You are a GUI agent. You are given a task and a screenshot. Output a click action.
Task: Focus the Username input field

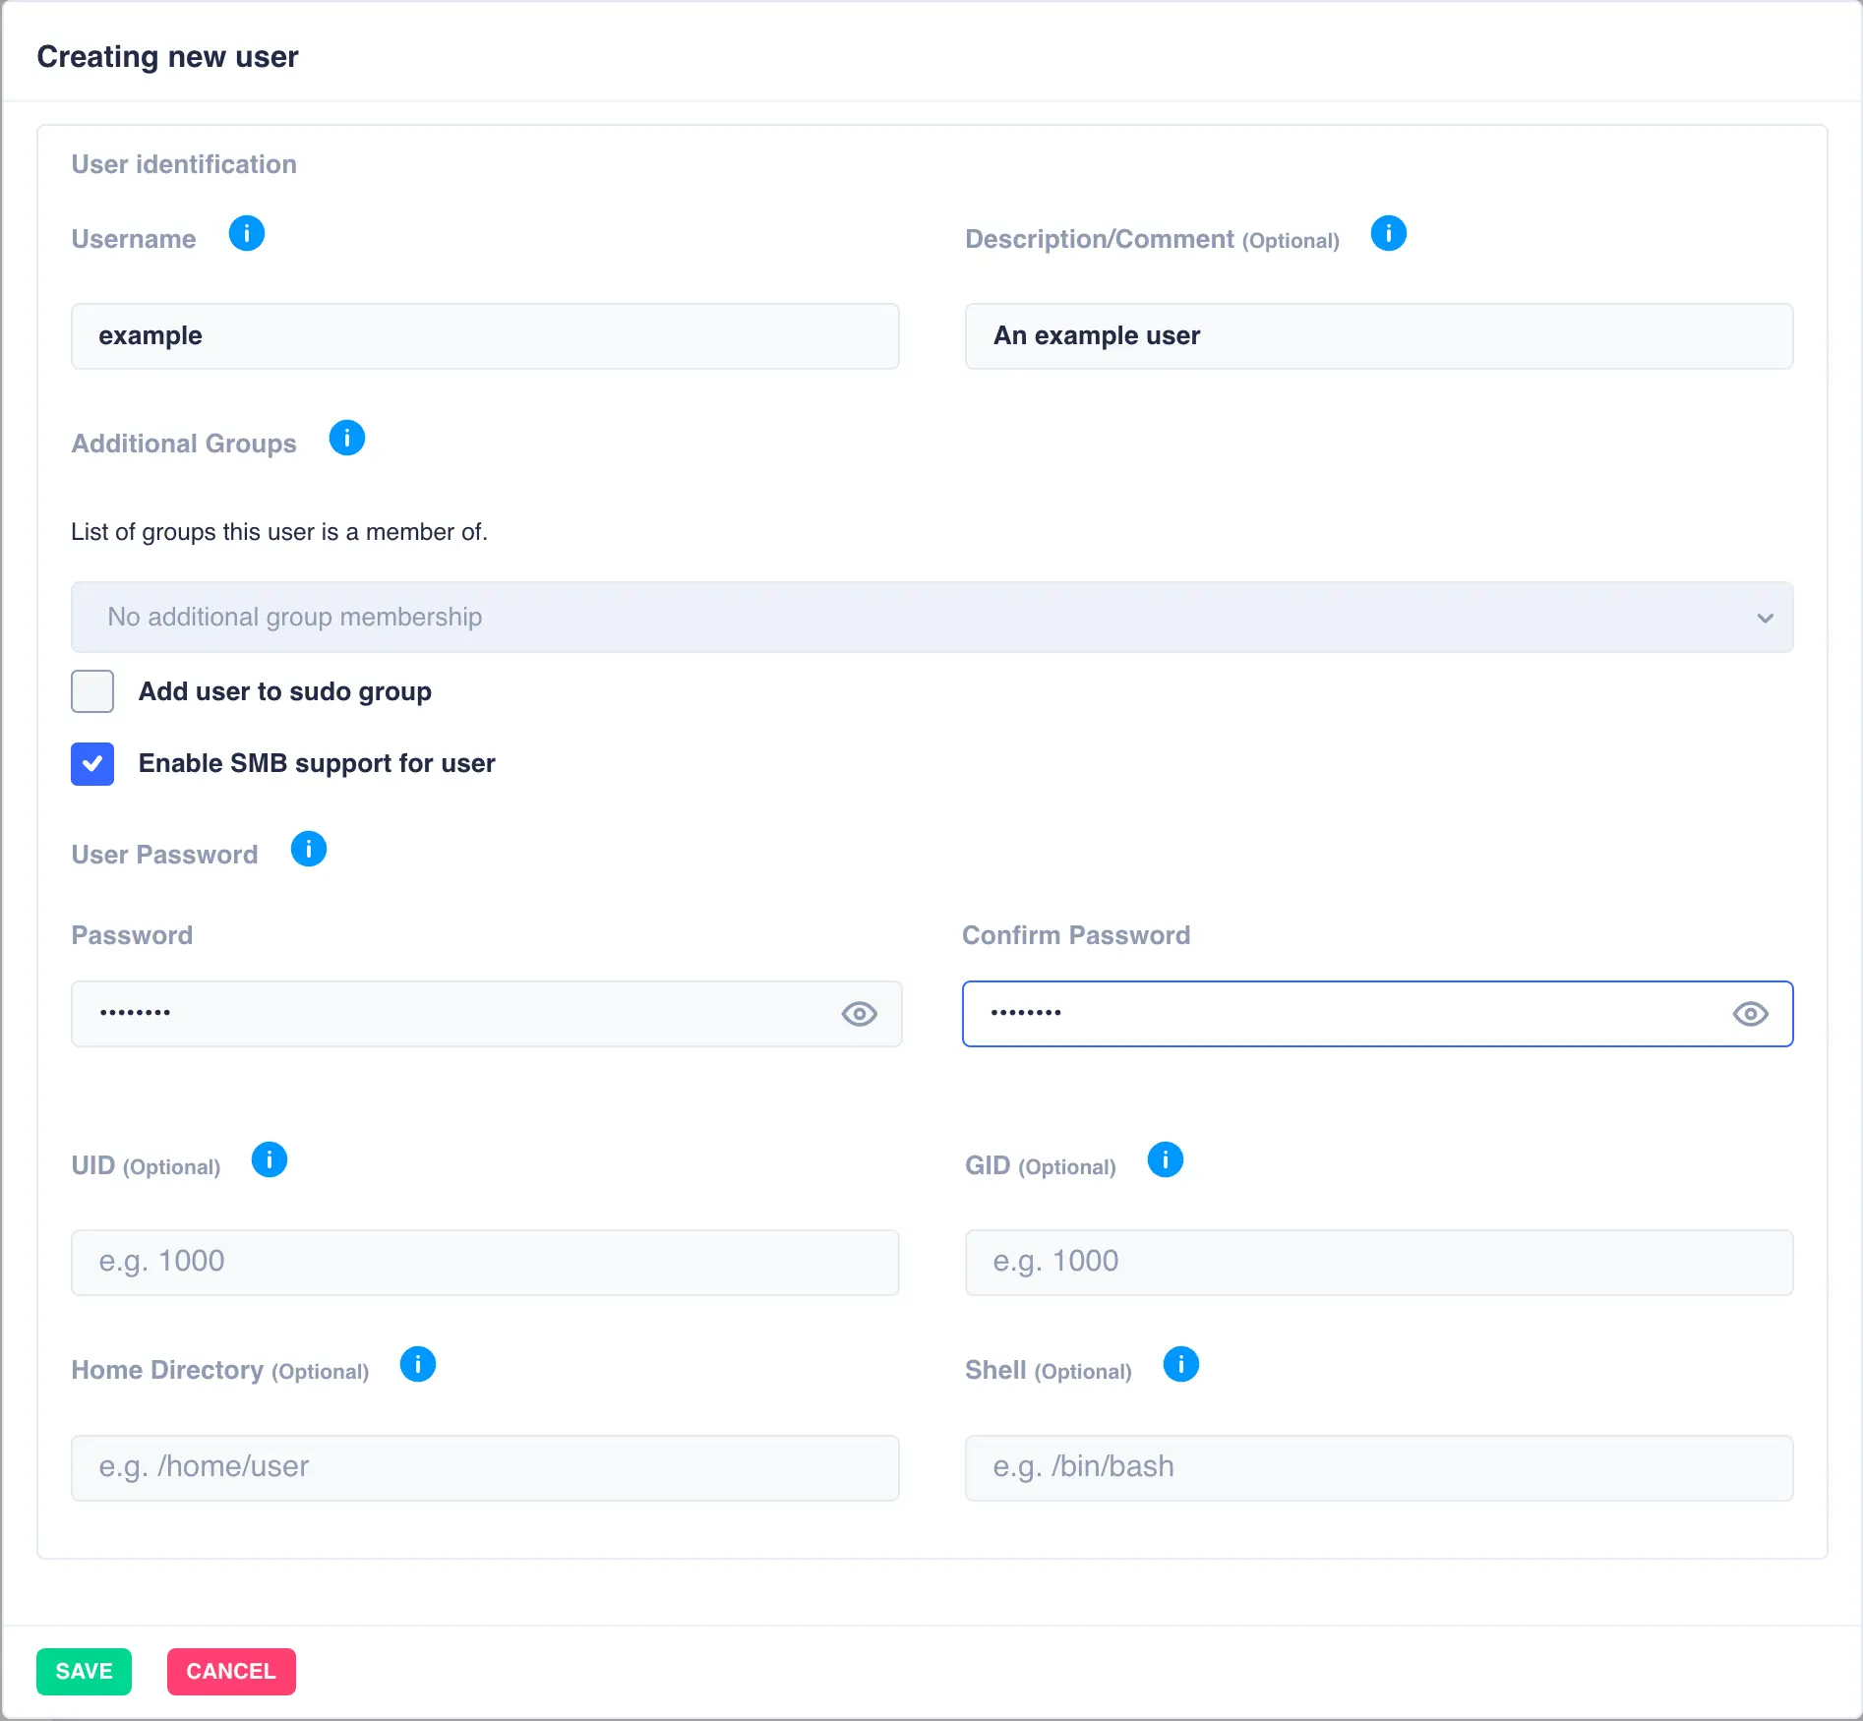[x=485, y=336]
